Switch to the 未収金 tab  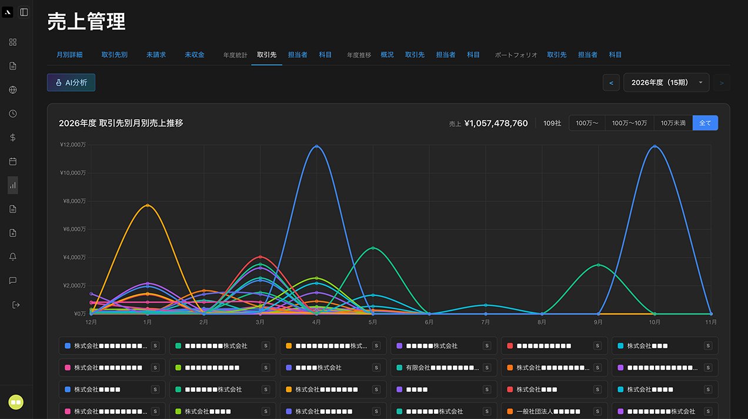(x=195, y=55)
